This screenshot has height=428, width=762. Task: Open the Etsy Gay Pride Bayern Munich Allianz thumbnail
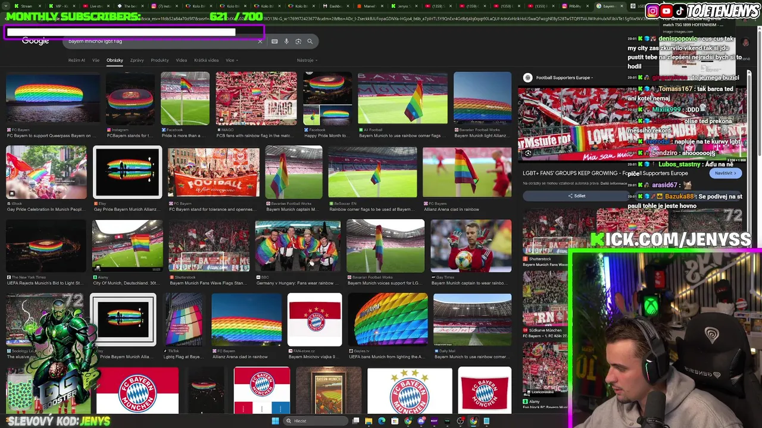pos(127,172)
